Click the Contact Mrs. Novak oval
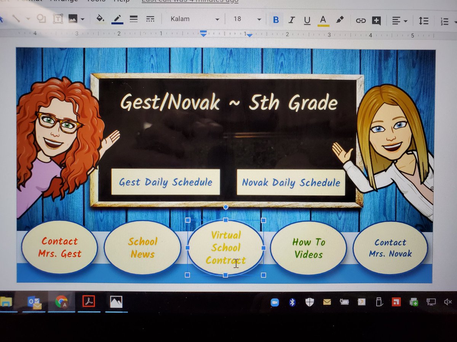457x342 pixels. click(390, 248)
